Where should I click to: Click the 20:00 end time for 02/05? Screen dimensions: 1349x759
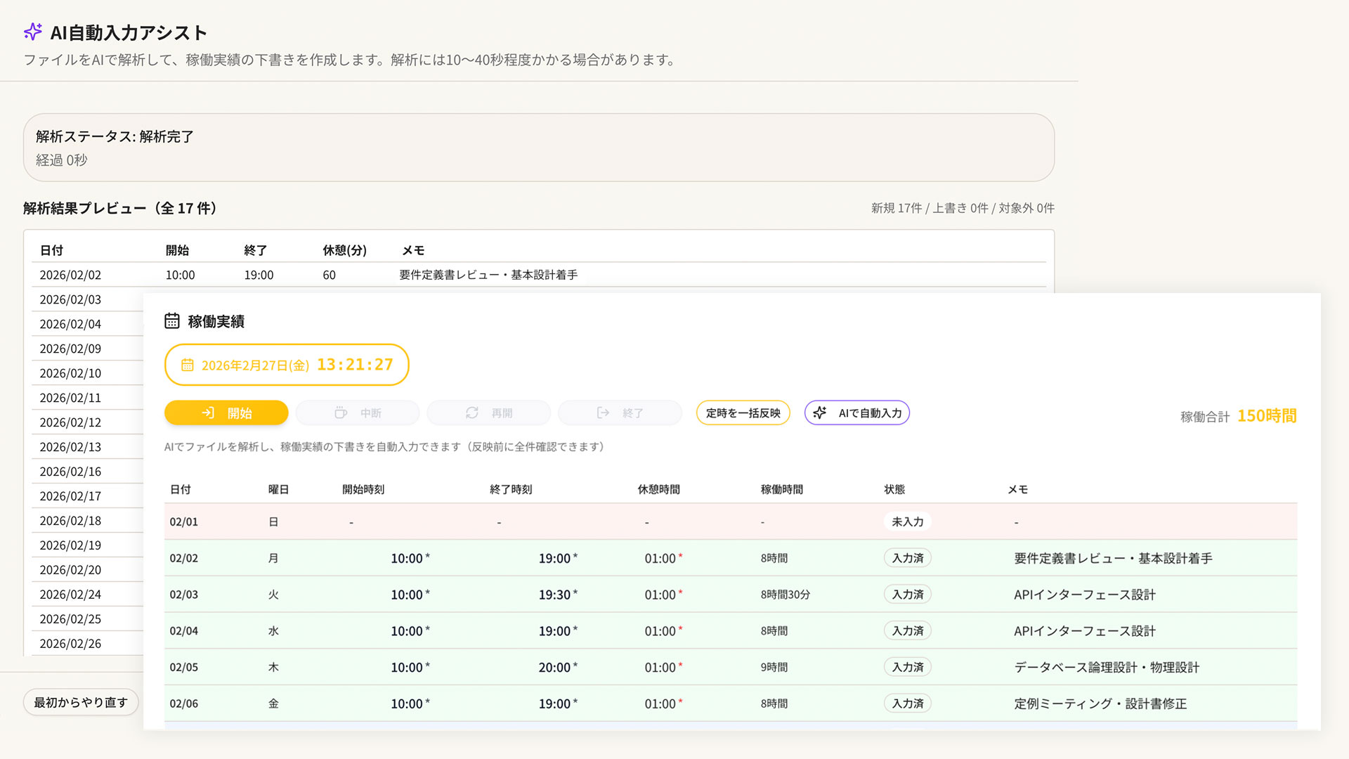554,668
